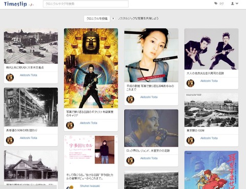Click the legendary guitarist career card title

(90, 113)
